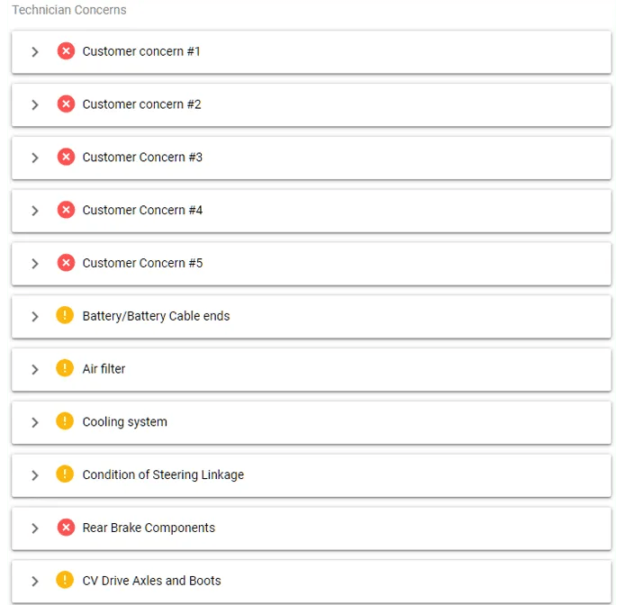Expand Customer concern #1 with chevron
Screen dimensions: 623x605
pos(35,52)
